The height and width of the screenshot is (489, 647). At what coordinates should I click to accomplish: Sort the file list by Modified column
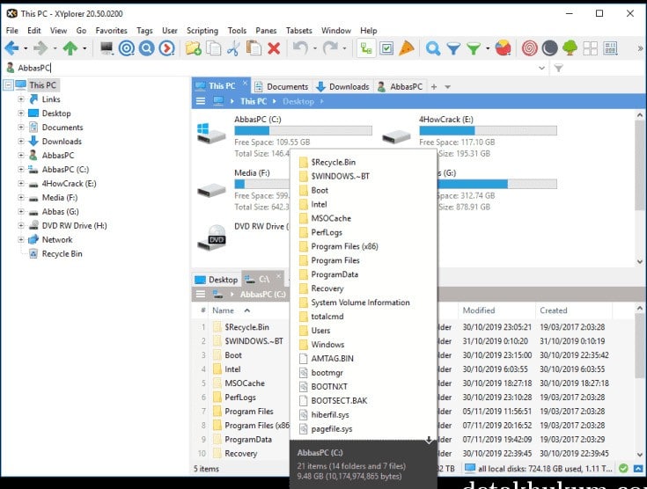click(480, 310)
